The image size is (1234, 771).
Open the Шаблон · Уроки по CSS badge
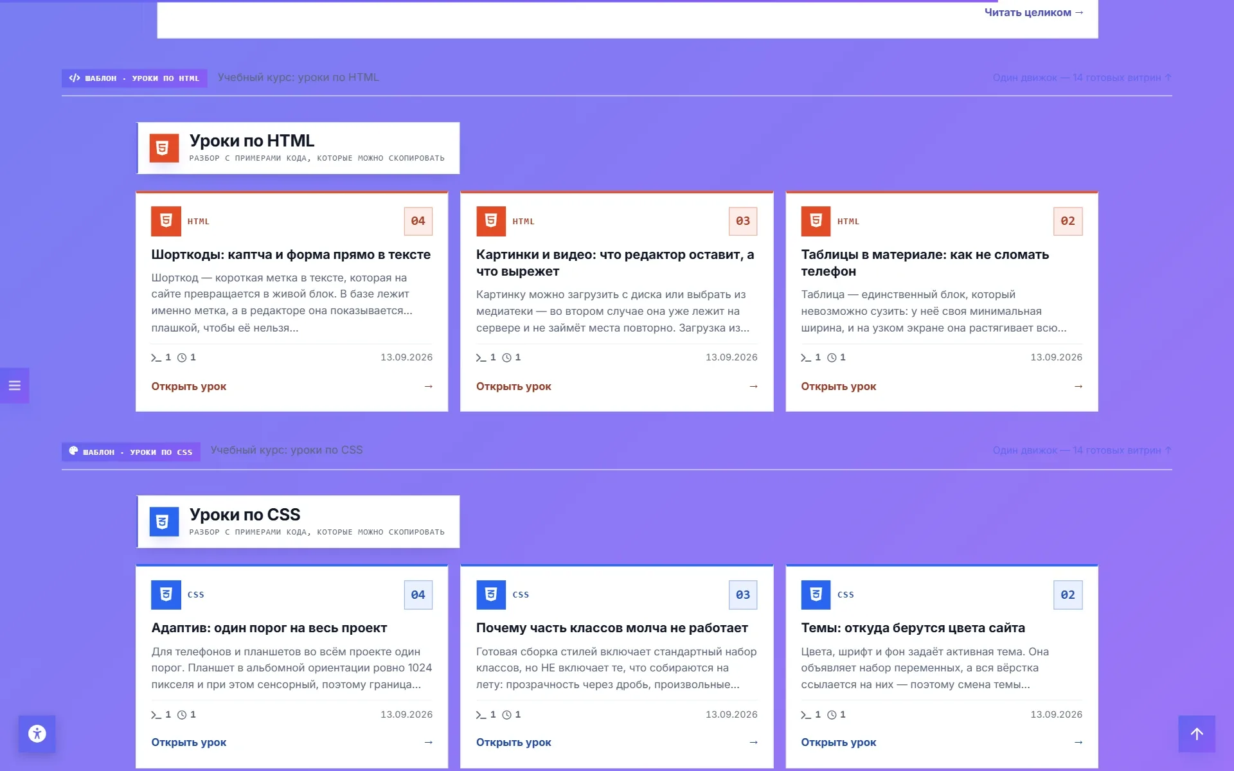pyautogui.click(x=131, y=452)
